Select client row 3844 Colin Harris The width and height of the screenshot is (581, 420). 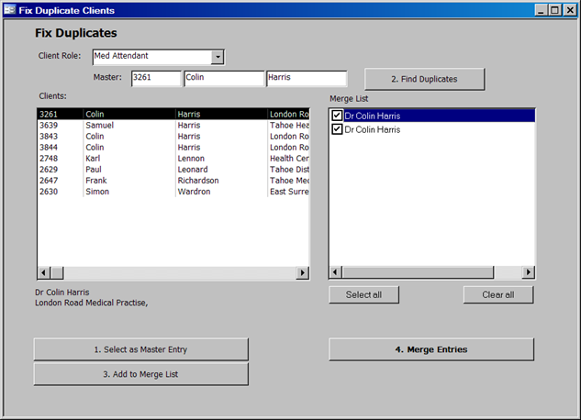click(173, 148)
